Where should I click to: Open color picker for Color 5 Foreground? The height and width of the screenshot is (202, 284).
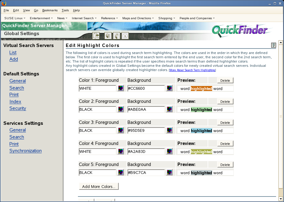pyautogui.click(x=121, y=172)
